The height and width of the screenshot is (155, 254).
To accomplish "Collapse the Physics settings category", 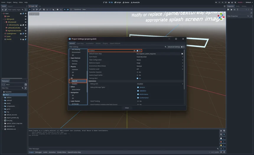I will pyautogui.click(x=70, y=67).
